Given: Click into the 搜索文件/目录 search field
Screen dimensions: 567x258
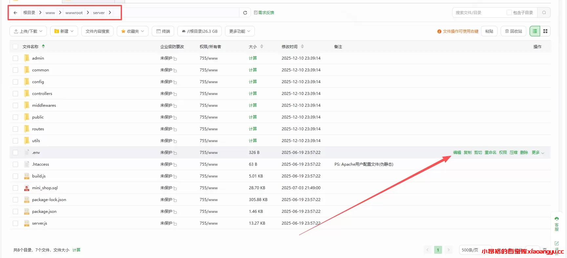Looking at the screenshot, I should click(x=479, y=13).
